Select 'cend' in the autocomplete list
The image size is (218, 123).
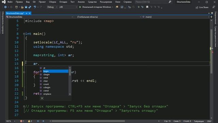[54, 78]
